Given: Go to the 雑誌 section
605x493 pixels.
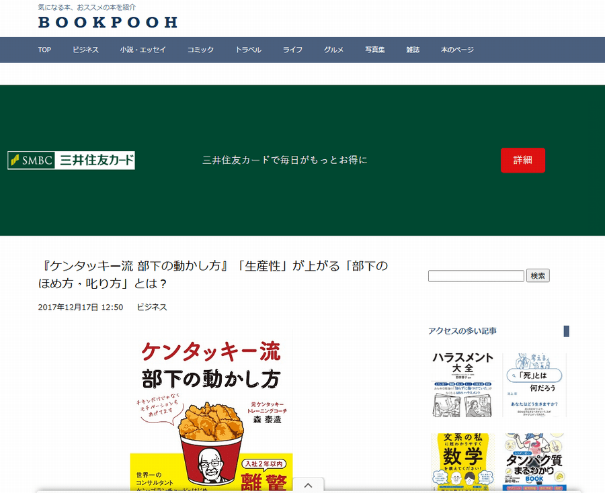Looking at the screenshot, I should 413,50.
